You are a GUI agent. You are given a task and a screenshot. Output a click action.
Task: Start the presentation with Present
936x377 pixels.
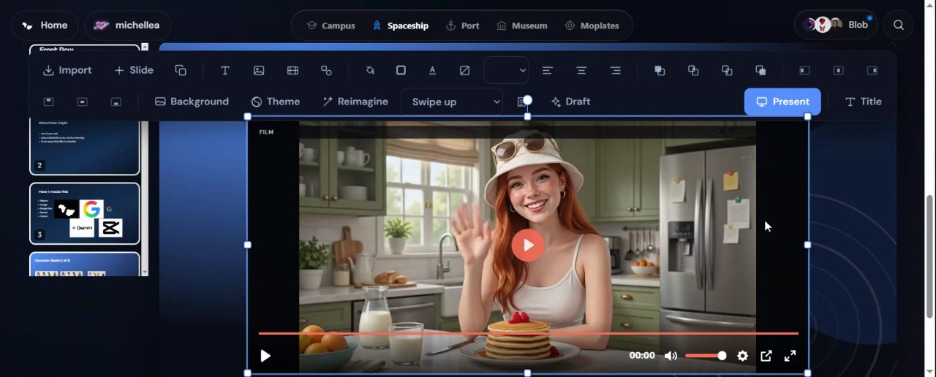pos(782,102)
